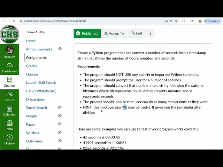Image resolution: width=223 pixels, height=167 pixels.
Task: Click the "Session 1 , 2026" label
Action: tap(36, 32)
